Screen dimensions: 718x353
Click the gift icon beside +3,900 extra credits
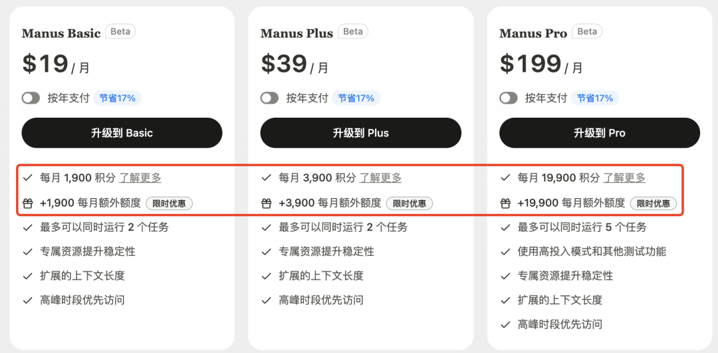tap(267, 203)
